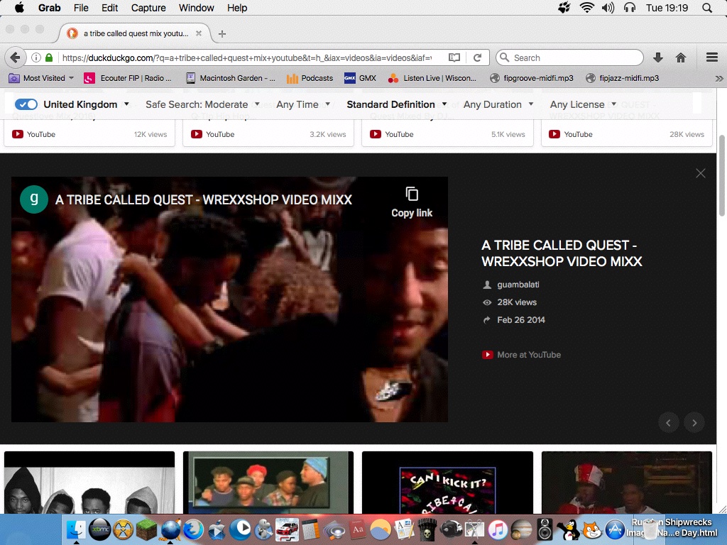Open fipjazz-midfi.mp3 bookmark
Viewport: 727px width, 545px height.
click(622, 78)
